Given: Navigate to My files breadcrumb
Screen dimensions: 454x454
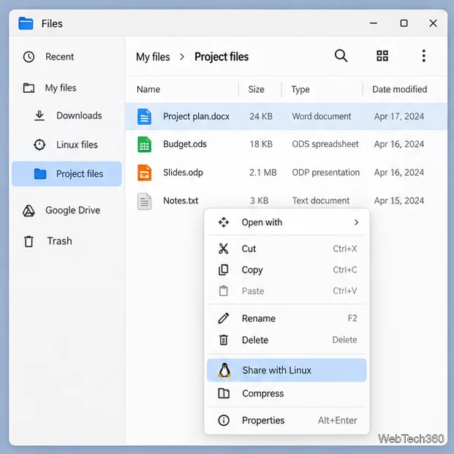Looking at the screenshot, I should (153, 57).
